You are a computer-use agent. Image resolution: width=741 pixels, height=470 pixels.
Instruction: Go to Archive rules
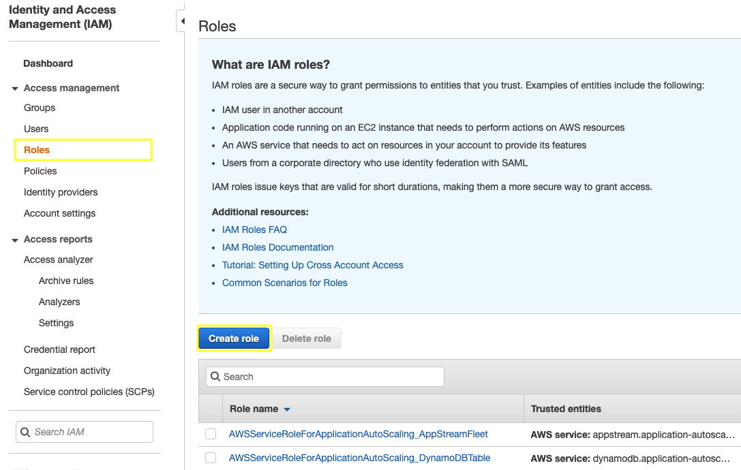click(x=66, y=281)
